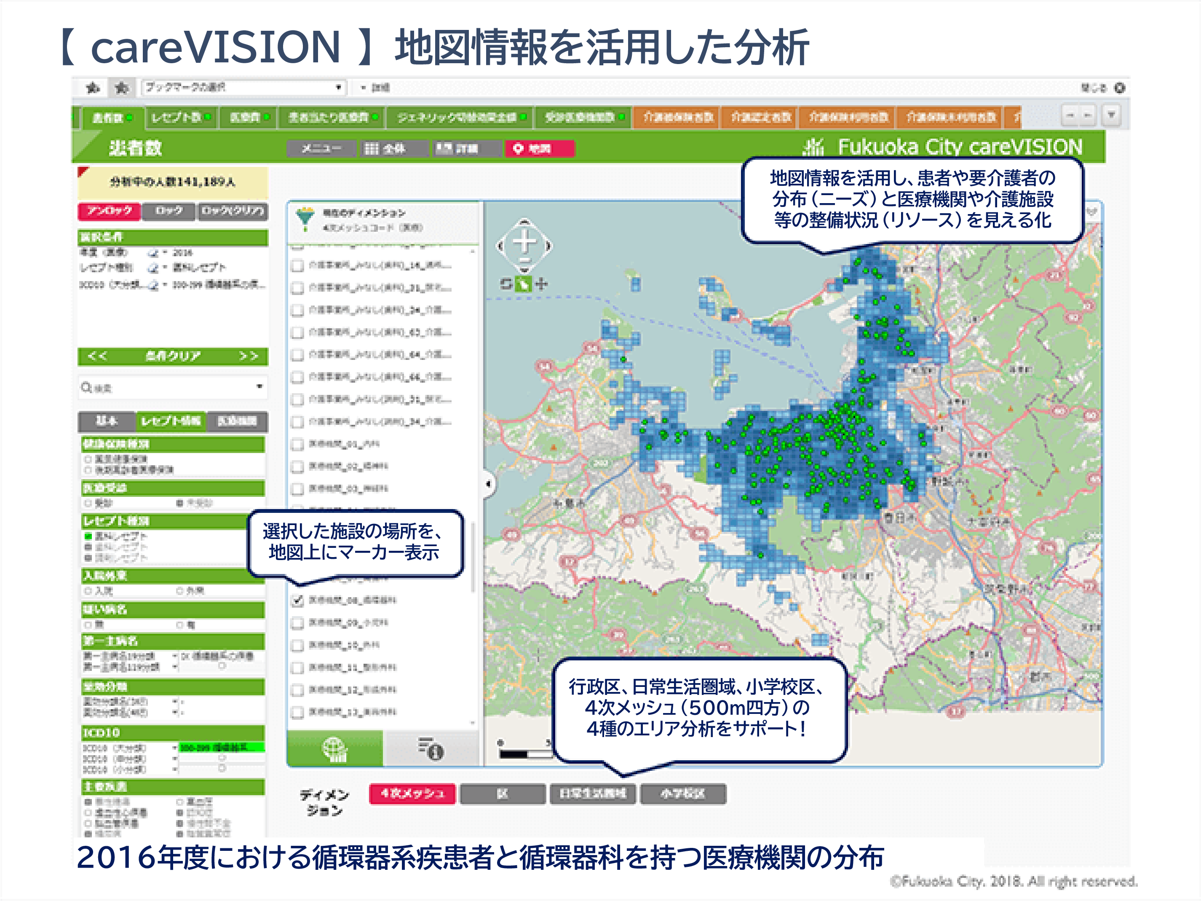Click the crosshair icon beside the green map tool
Screen dimensions: 1201x901
(541, 284)
